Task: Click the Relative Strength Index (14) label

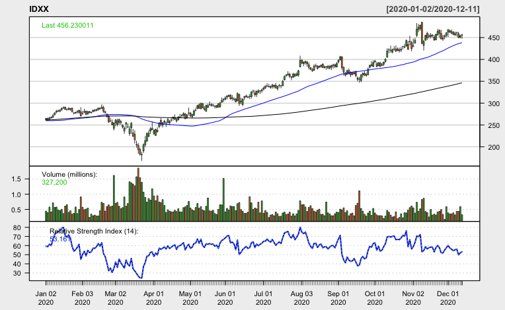Action: coord(94,231)
